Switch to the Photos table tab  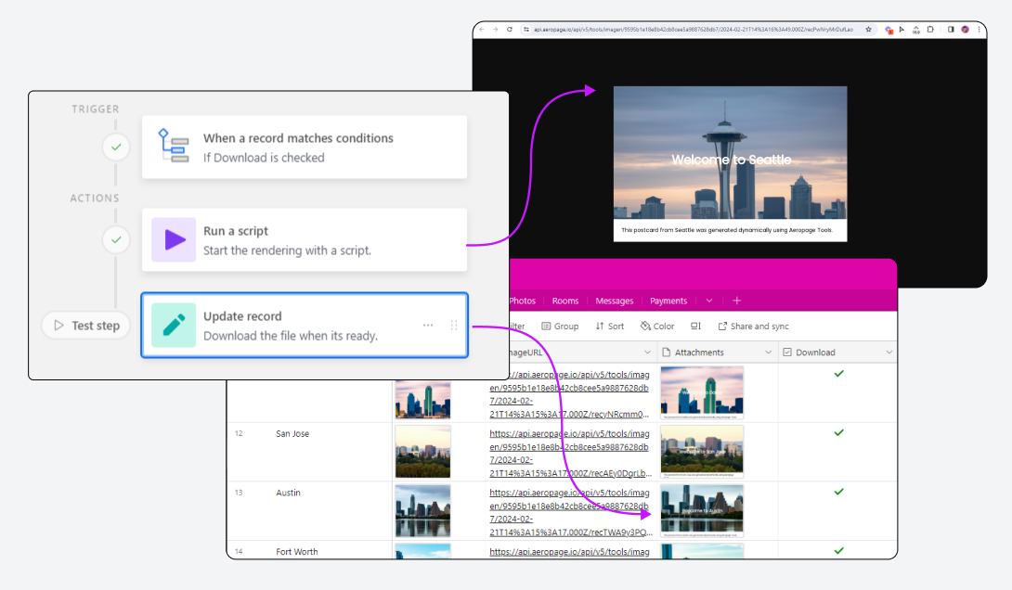(x=522, y=301)
